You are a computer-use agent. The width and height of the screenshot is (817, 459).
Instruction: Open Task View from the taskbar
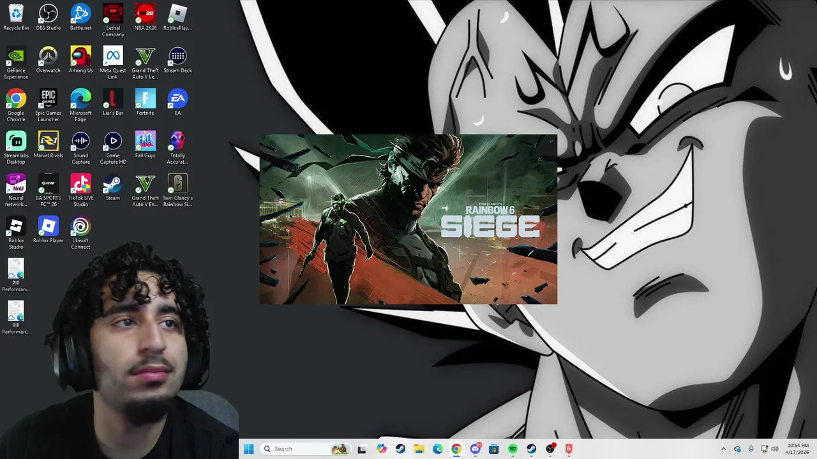click(x=362, y=449)
